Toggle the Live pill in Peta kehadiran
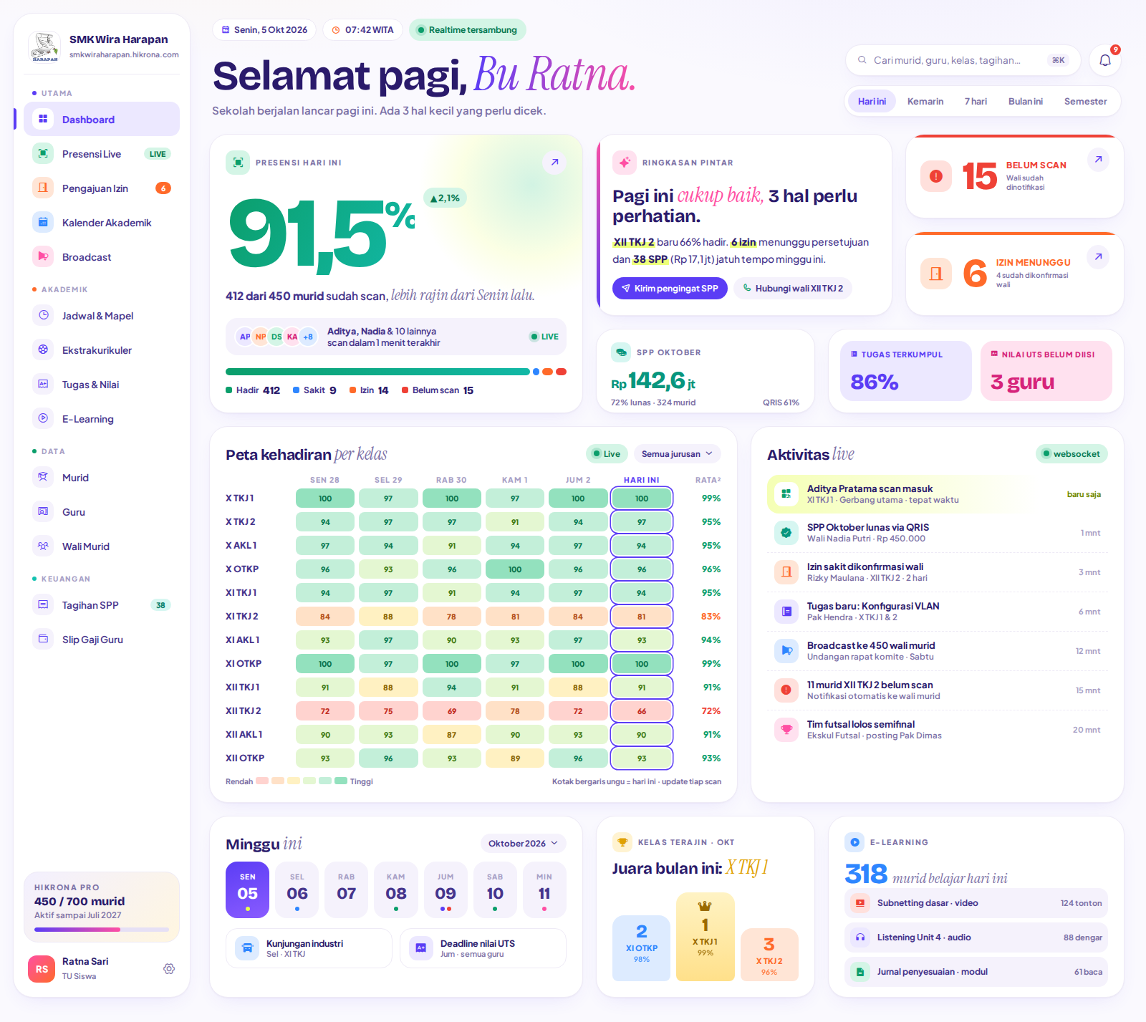Viewport: 1146px width, 1022px height. pos(607,453)
